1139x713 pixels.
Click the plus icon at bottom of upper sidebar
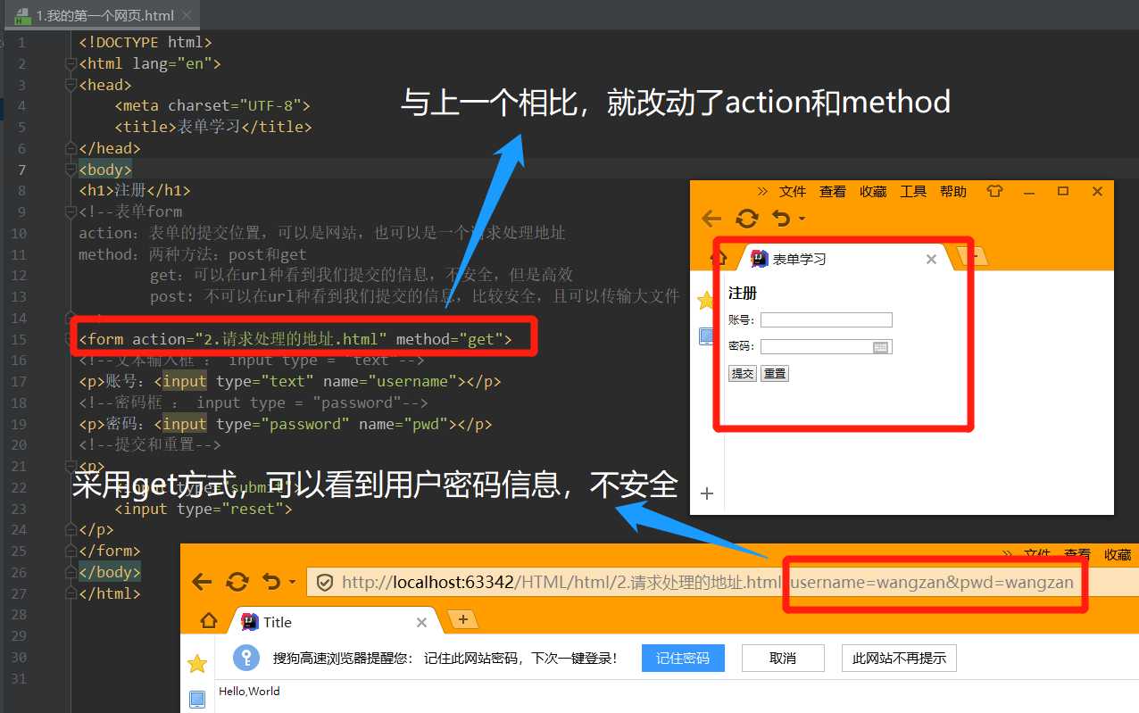(x=706, y=493)
